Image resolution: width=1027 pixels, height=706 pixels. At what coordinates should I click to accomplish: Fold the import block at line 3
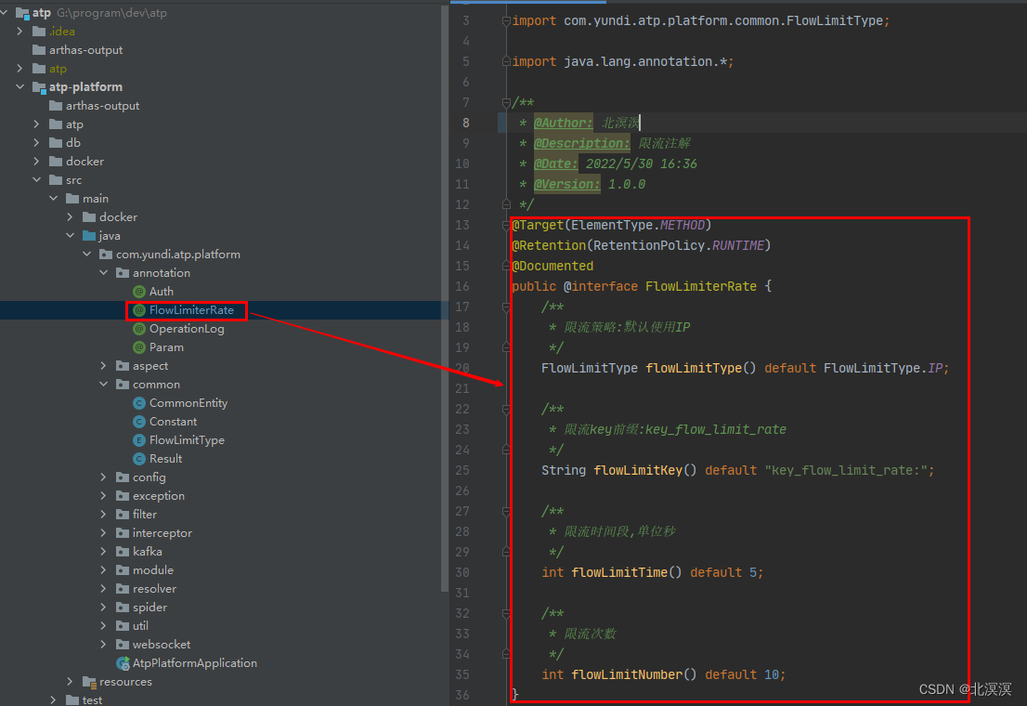506,21
